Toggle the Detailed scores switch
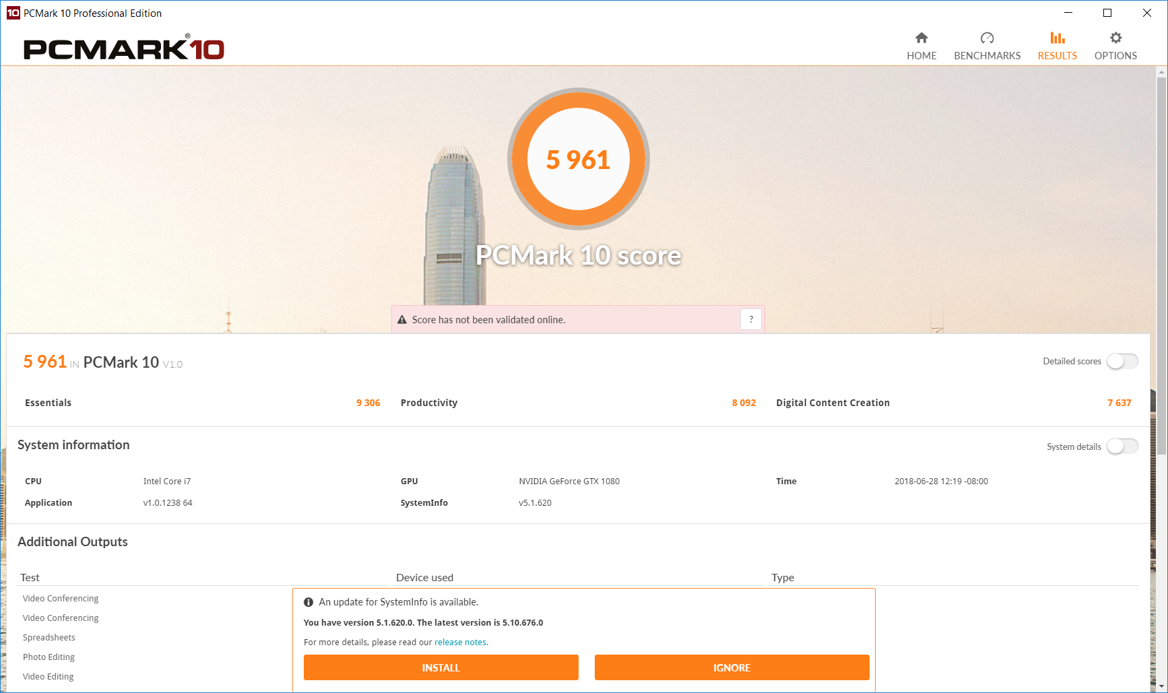This screenshot has height=693, width=1168. (1122, 362)
